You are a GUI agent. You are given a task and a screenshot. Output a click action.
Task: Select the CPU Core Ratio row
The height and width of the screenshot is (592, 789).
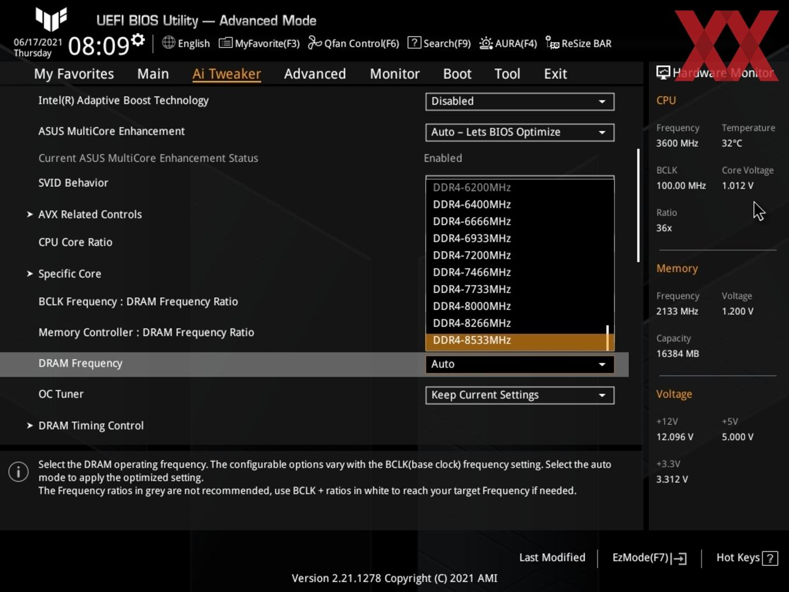(x=75, y=242)
